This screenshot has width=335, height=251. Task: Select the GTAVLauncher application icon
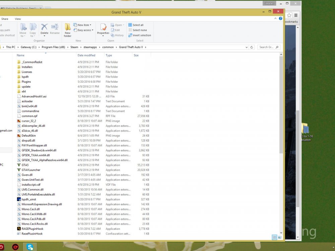pos(19,170)
